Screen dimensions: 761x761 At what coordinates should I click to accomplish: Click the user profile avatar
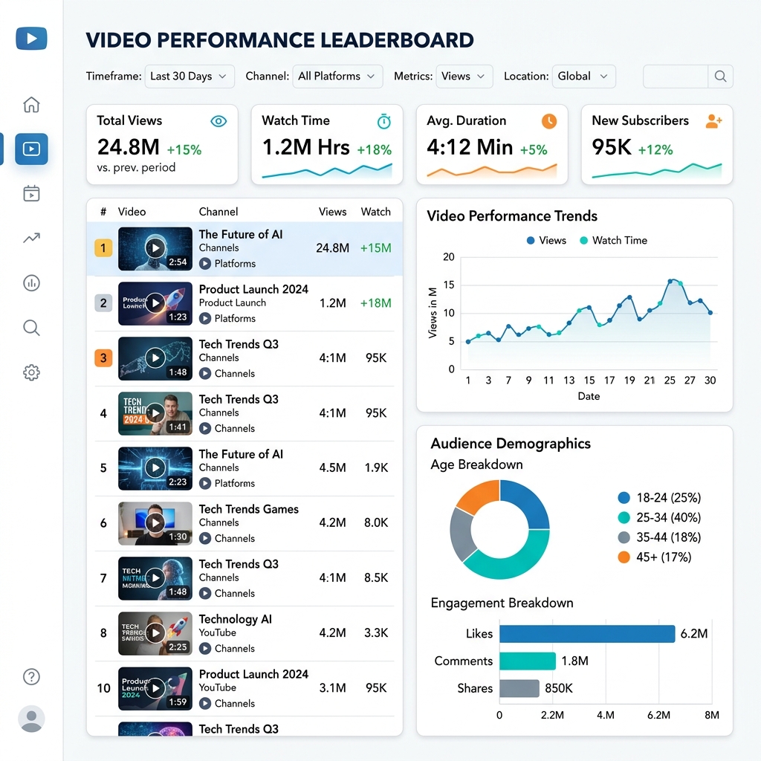coord(31,719)
